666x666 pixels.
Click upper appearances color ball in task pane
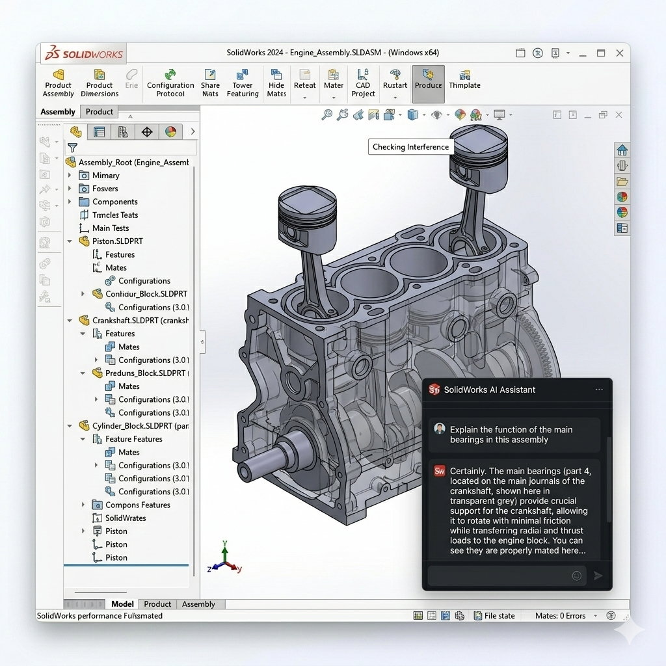click(x=622, y=196)
